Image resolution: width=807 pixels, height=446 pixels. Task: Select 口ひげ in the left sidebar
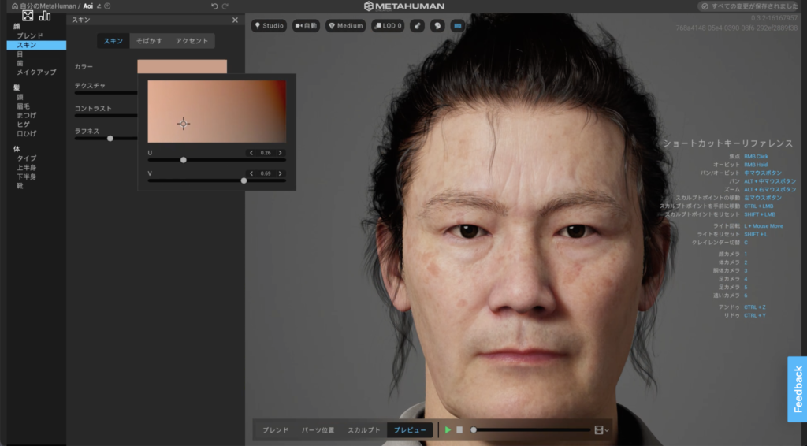pyautogui.click(x=26, y=133)
